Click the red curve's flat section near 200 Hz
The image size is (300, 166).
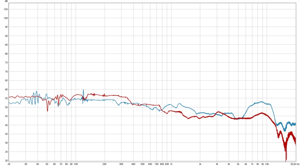coord(105,95)
